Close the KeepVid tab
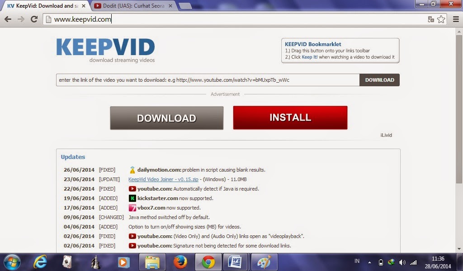 (84, 6)
